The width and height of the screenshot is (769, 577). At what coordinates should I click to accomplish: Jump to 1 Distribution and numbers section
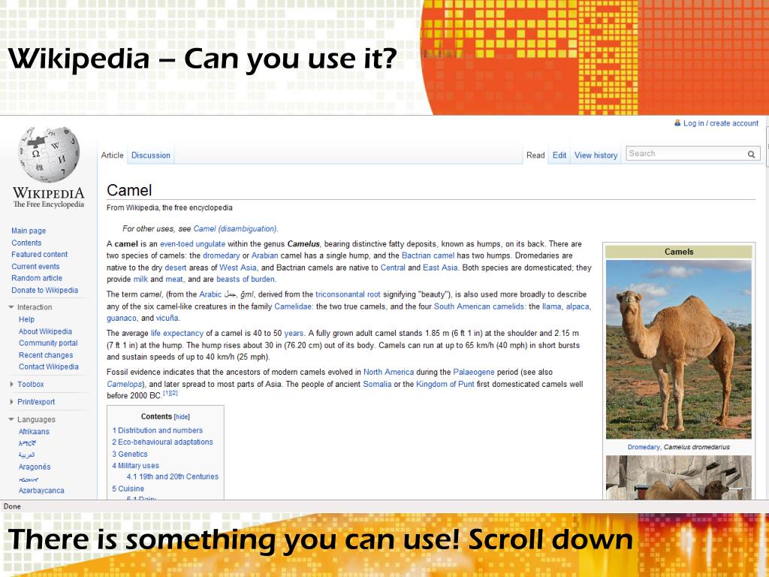tap(158, 430)
